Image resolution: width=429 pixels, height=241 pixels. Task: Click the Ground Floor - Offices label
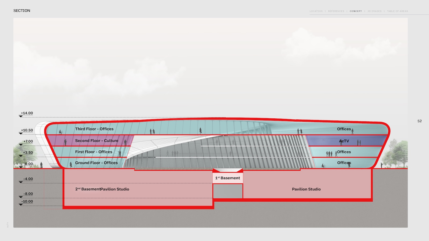click(96, 163)
